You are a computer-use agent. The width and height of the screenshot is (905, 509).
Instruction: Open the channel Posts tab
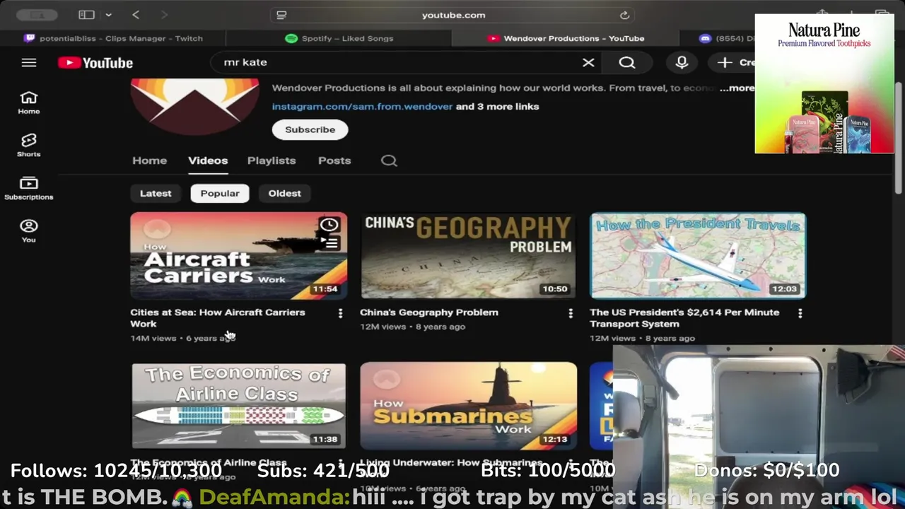pos(334,160)
